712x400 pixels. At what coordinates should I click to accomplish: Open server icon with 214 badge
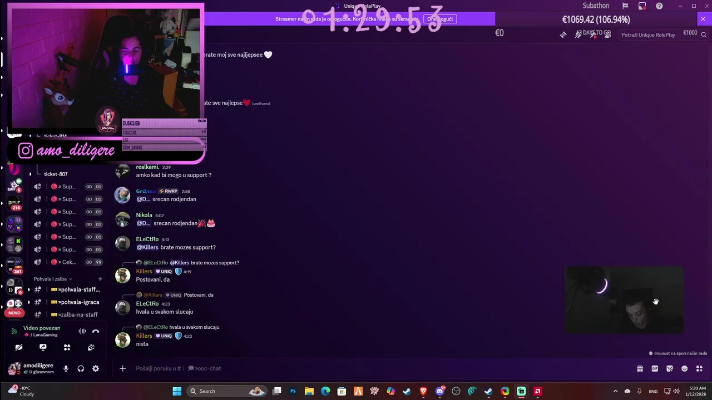(x=14, y=204)
